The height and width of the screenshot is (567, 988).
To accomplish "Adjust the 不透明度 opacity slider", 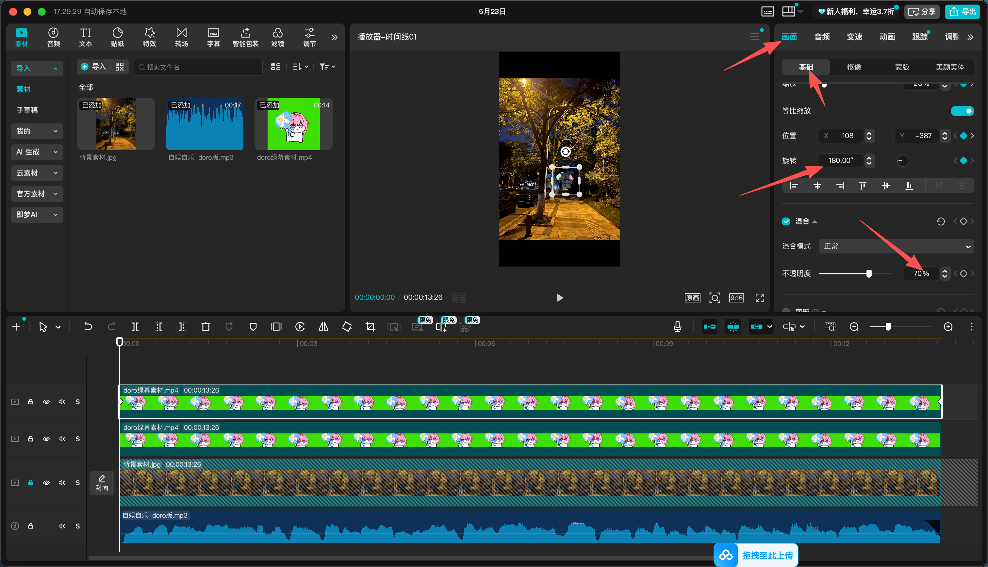I will (868, 274).
